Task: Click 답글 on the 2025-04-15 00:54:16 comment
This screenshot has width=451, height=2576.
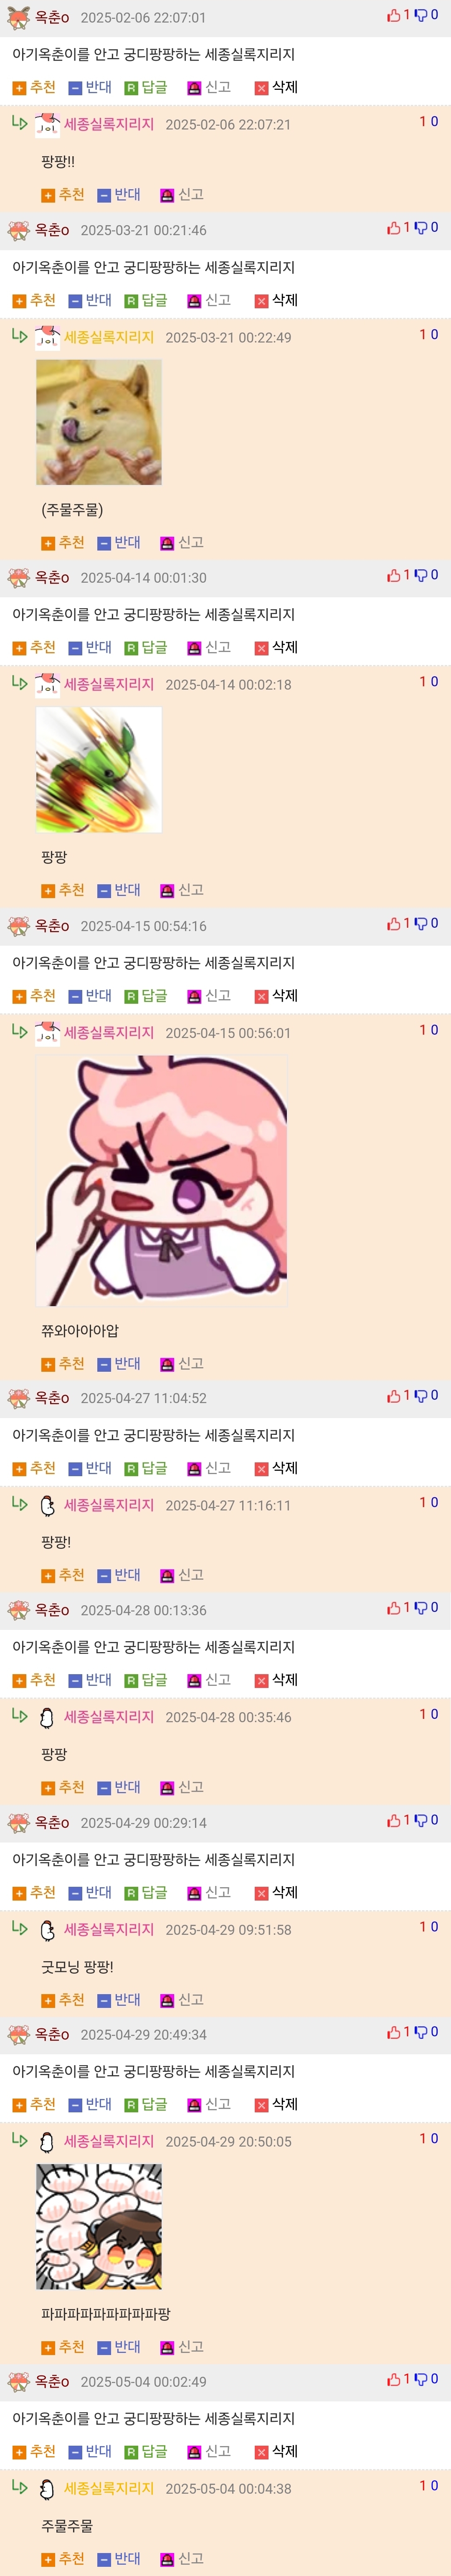Action: click(146, 996)
